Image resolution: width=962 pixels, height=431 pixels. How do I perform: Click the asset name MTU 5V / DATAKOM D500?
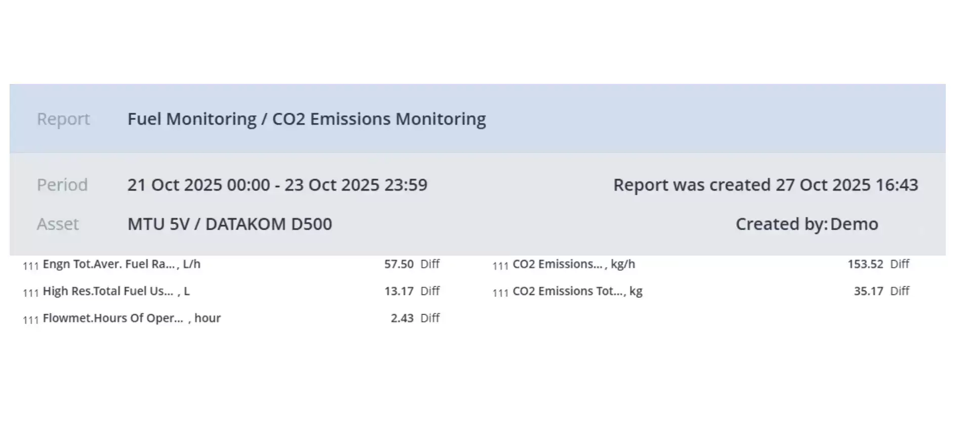229,224
